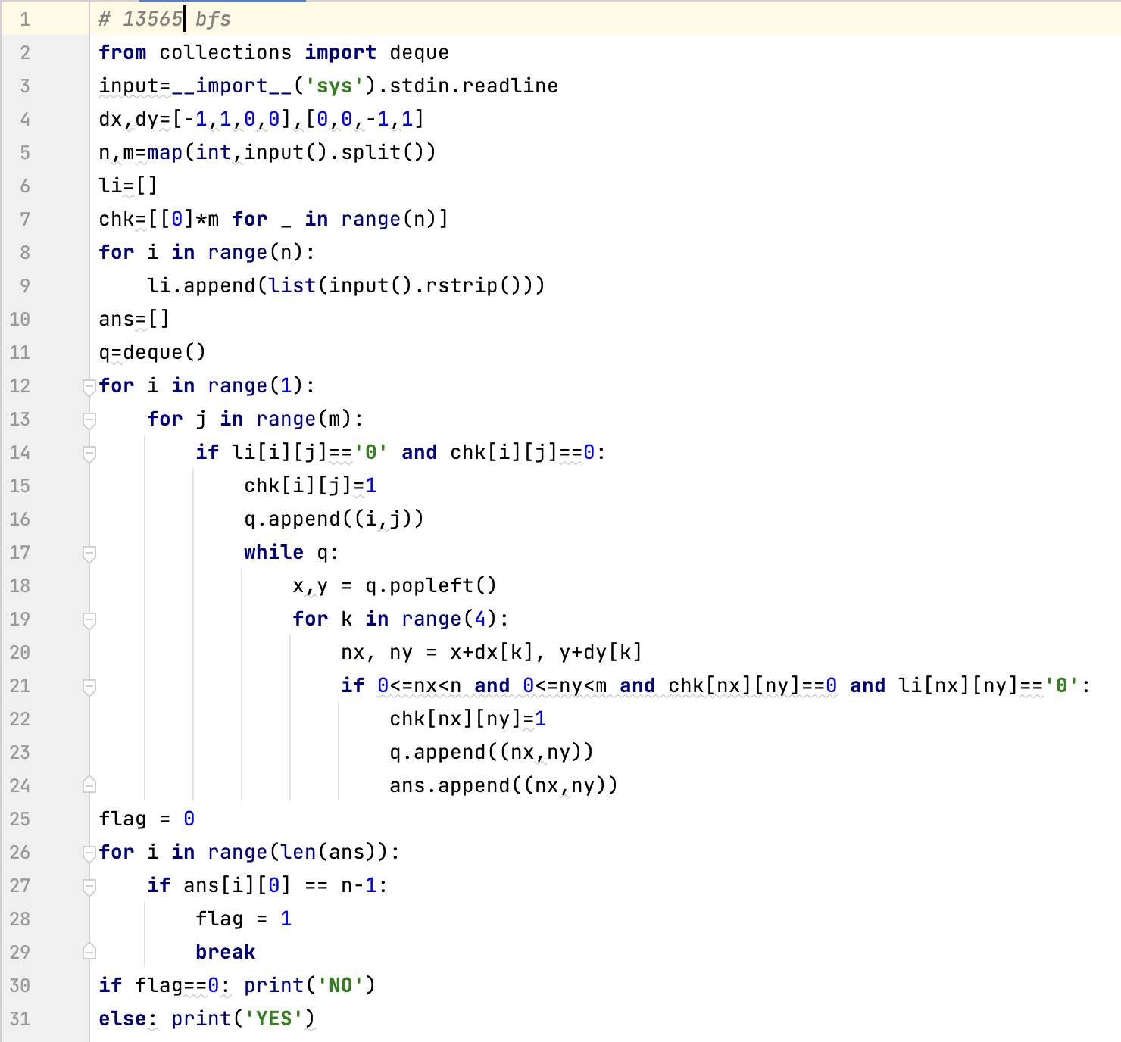Collapse the for k loop fold line 19
The image size is (1121, 1042).
tap(89, 619)
